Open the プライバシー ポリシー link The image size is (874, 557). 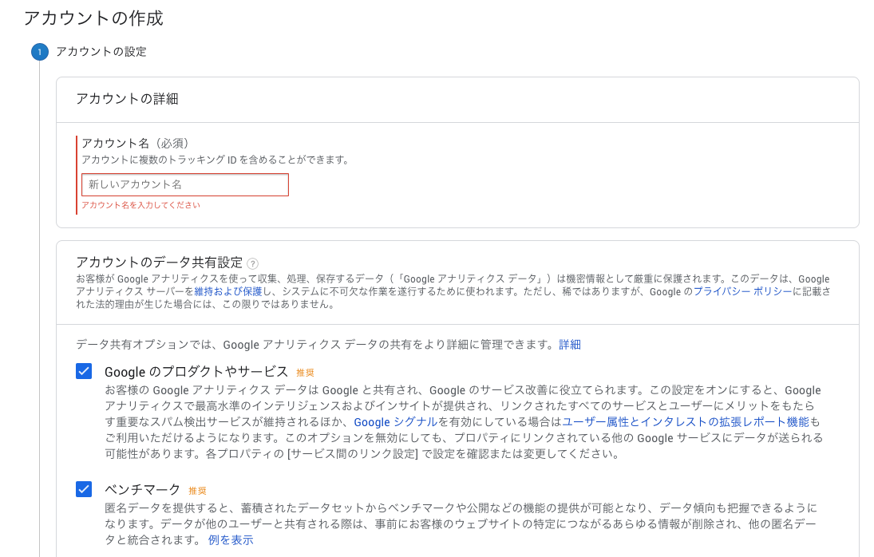pos(742,291)
